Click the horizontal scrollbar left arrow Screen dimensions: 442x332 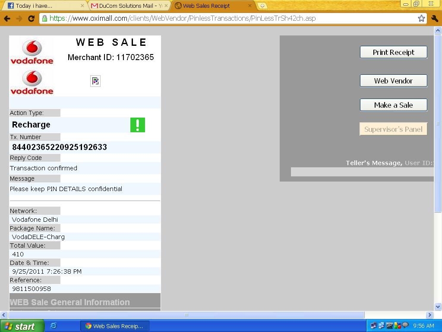tap(3, 315)
